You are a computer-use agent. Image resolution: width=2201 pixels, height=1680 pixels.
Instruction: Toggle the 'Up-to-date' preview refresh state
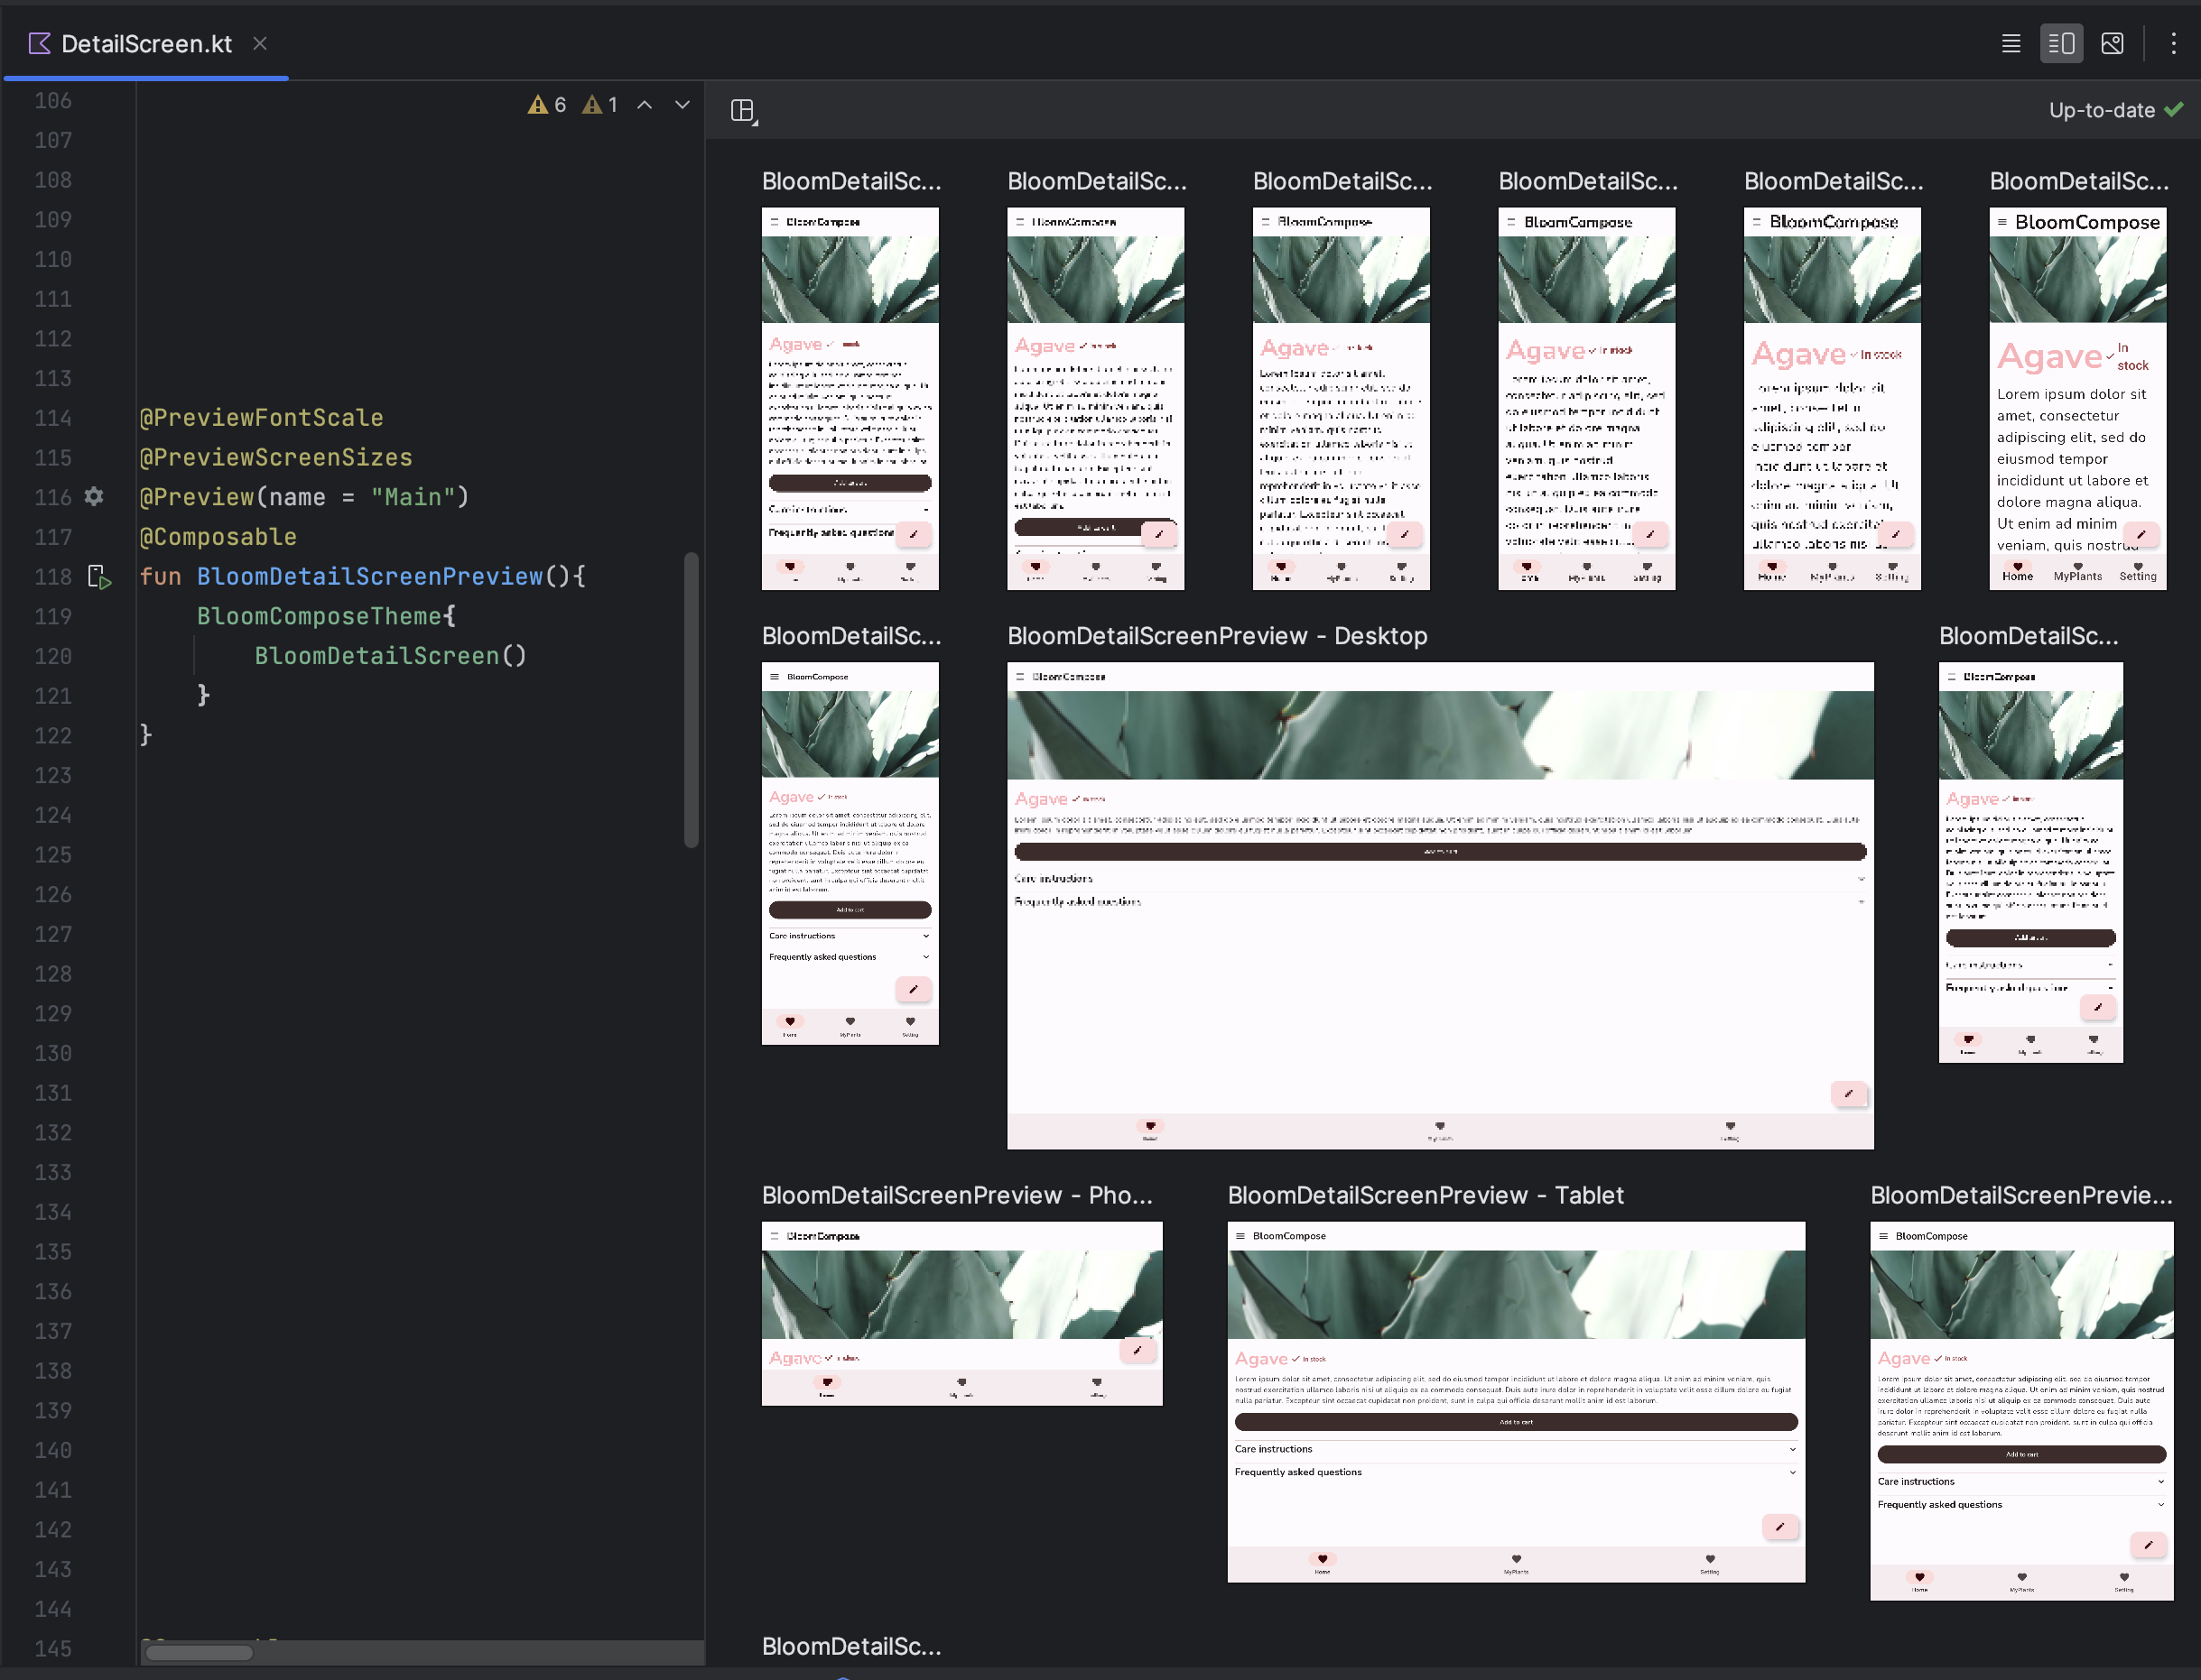tap(2114, 109)
